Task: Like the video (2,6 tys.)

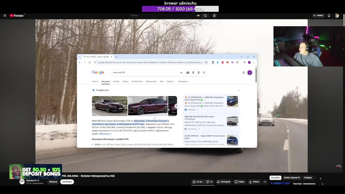Action: (x=198, y=182)
